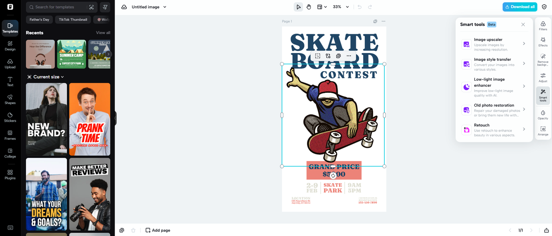Choose the PRANK TIME template

click(90, 119)
